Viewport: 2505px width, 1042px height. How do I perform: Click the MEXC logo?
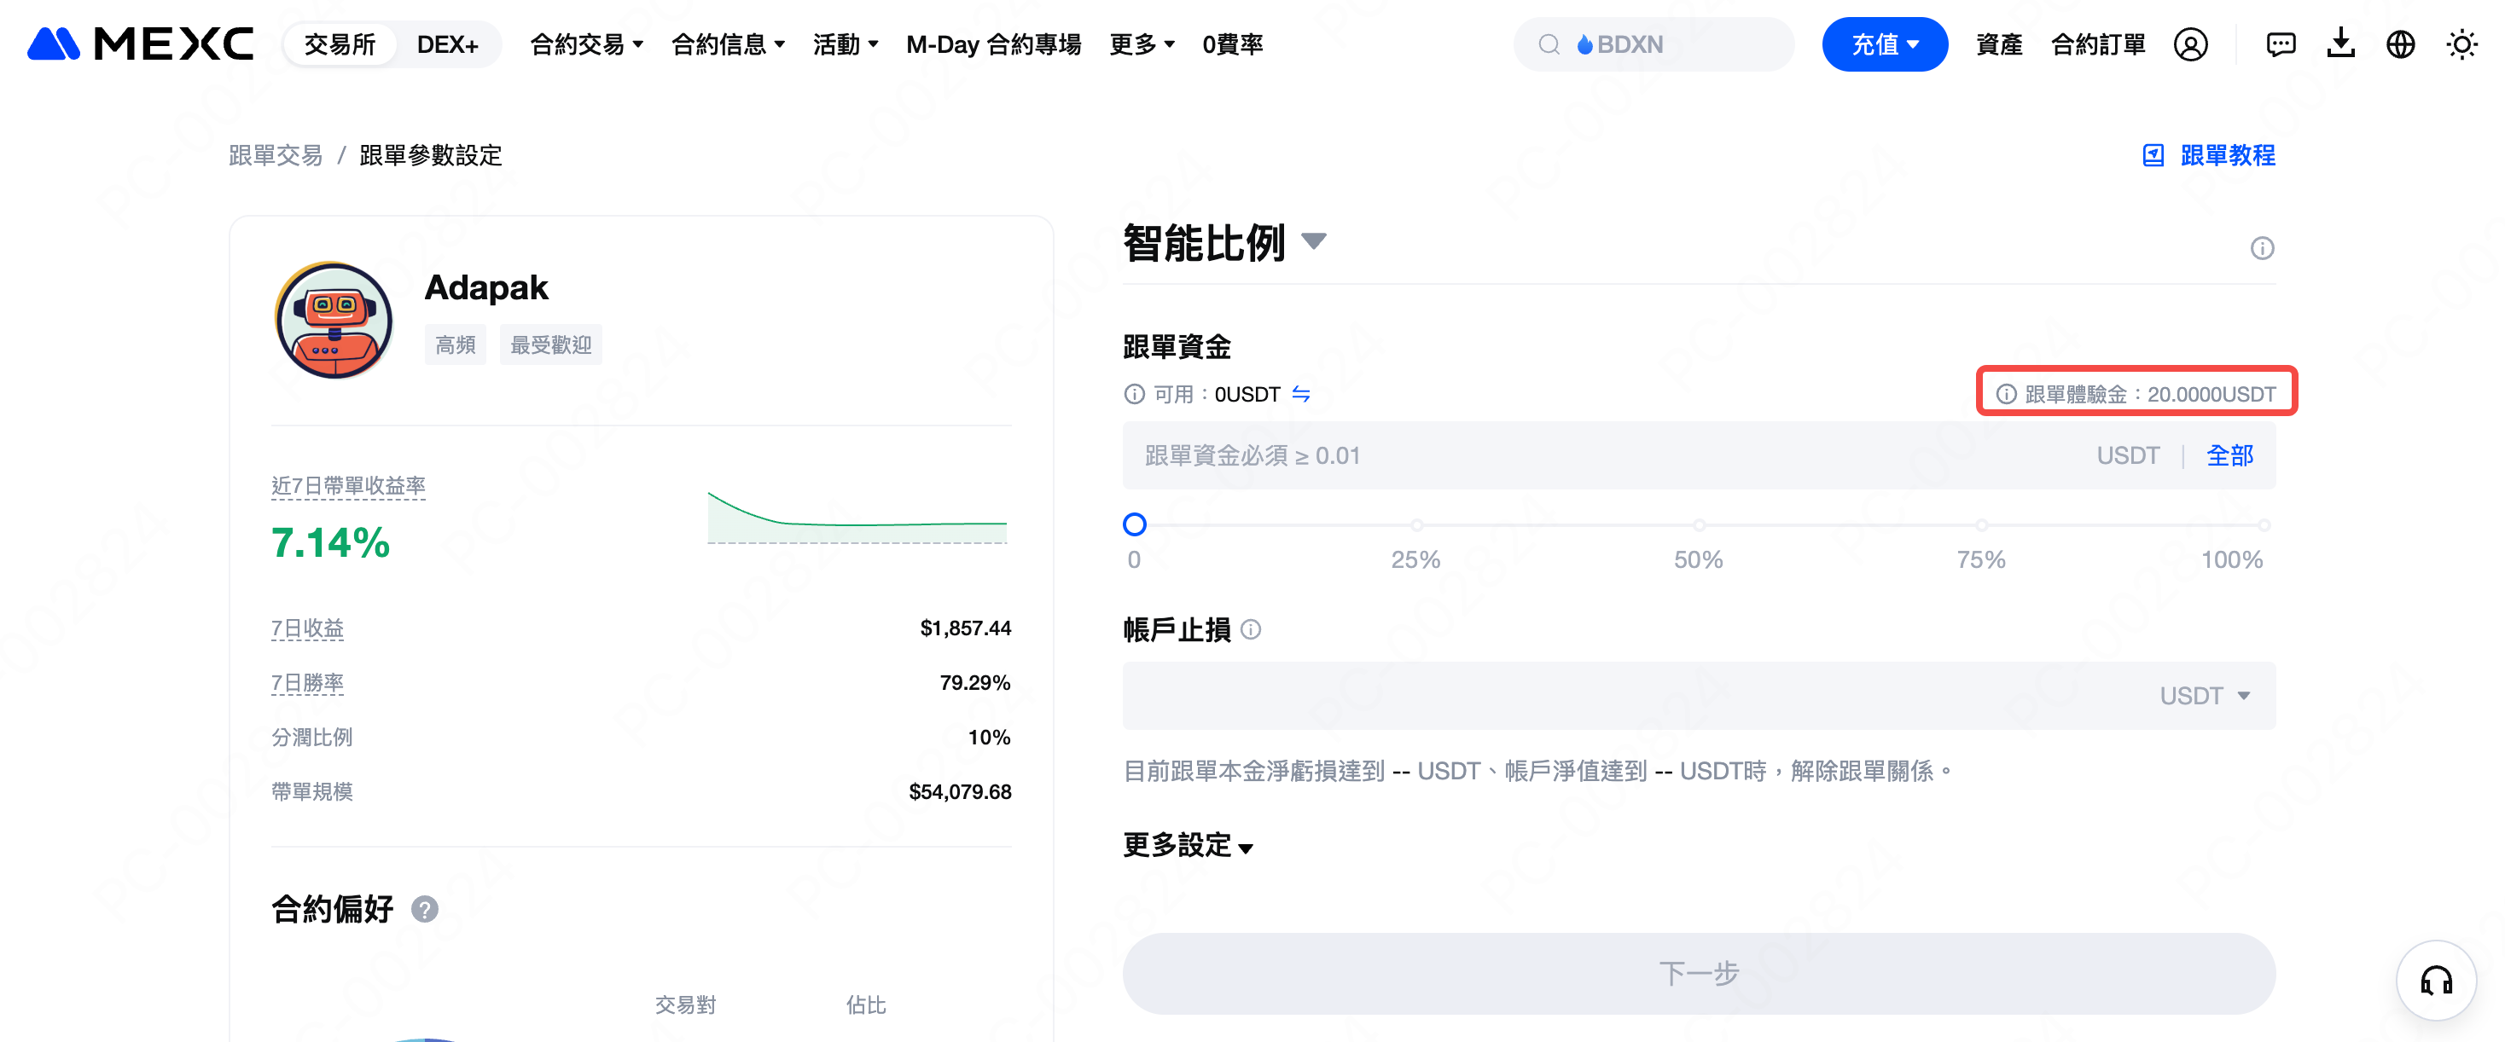pyautogui.click(x=141, y=43)
